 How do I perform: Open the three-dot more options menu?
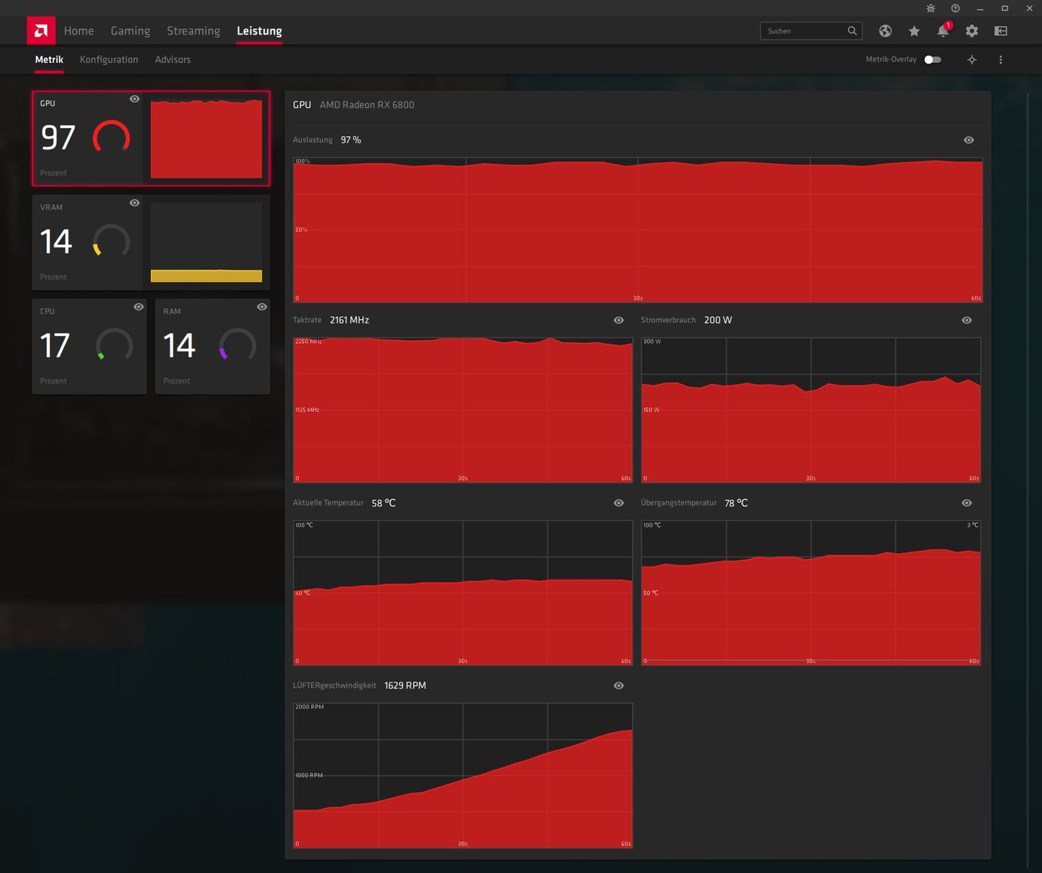[x=1001, y=59]
